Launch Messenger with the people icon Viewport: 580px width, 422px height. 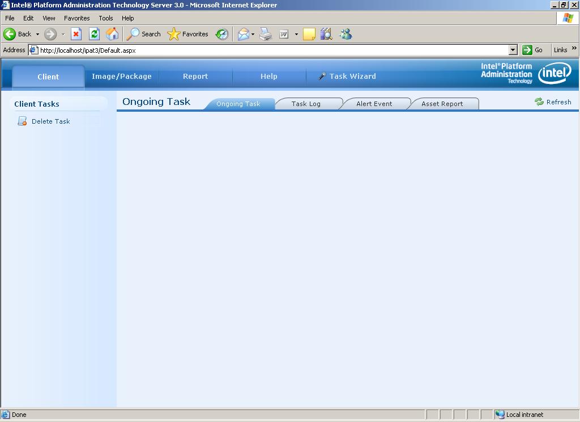(346, 34)
